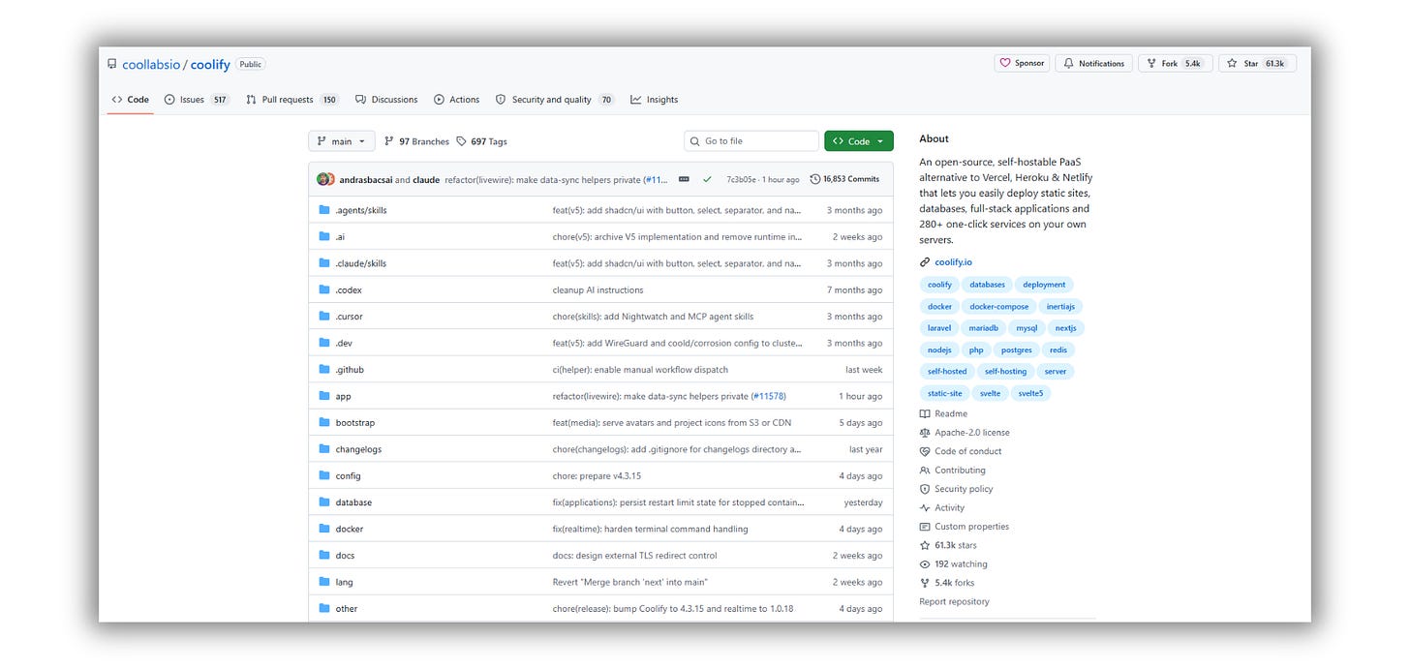Open the Apache-2.0 license link

(x=971, y=433)
